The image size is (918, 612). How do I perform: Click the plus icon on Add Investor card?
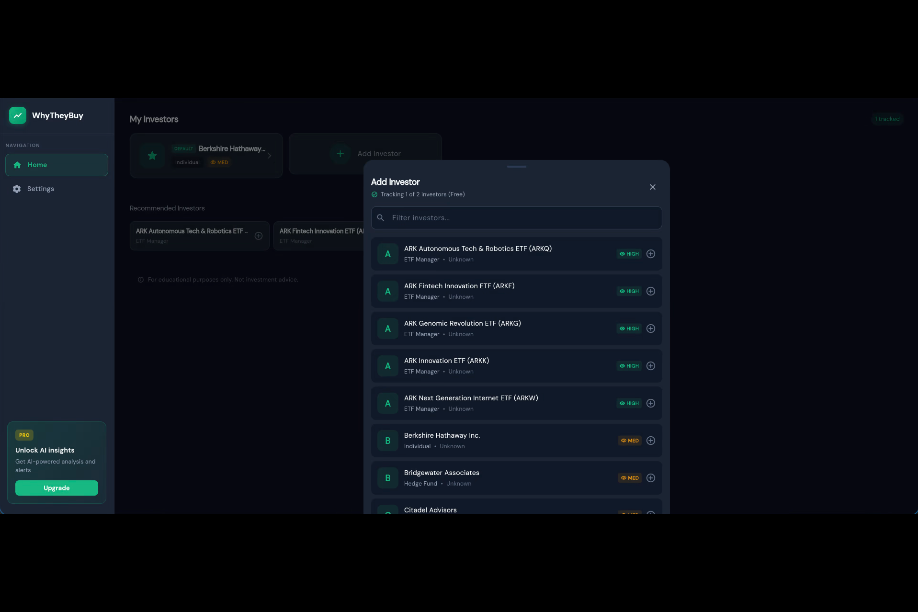pyautogui.click(x=340, y=154)
